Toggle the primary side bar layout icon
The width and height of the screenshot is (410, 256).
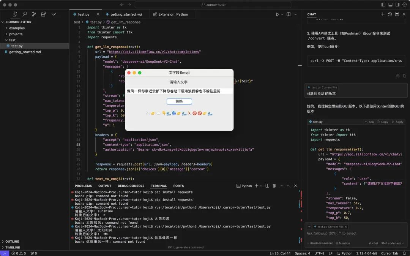(383, 5)
